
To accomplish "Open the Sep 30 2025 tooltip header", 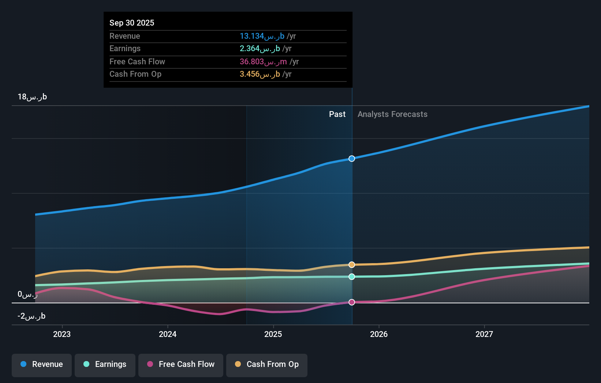I will 132,23.
